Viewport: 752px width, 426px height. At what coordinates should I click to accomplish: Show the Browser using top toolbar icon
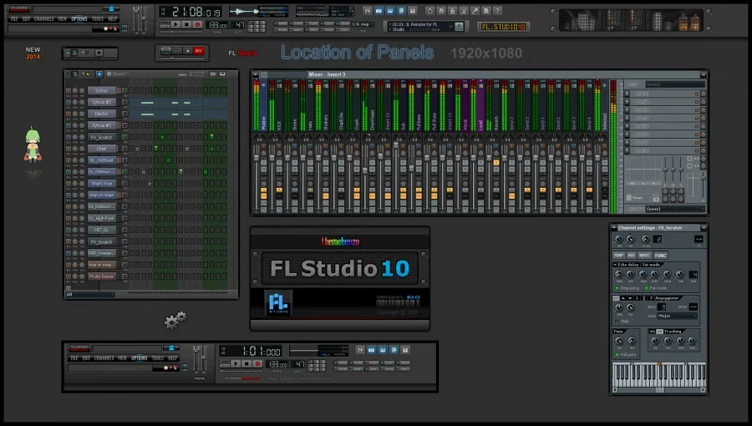[401, 11]
